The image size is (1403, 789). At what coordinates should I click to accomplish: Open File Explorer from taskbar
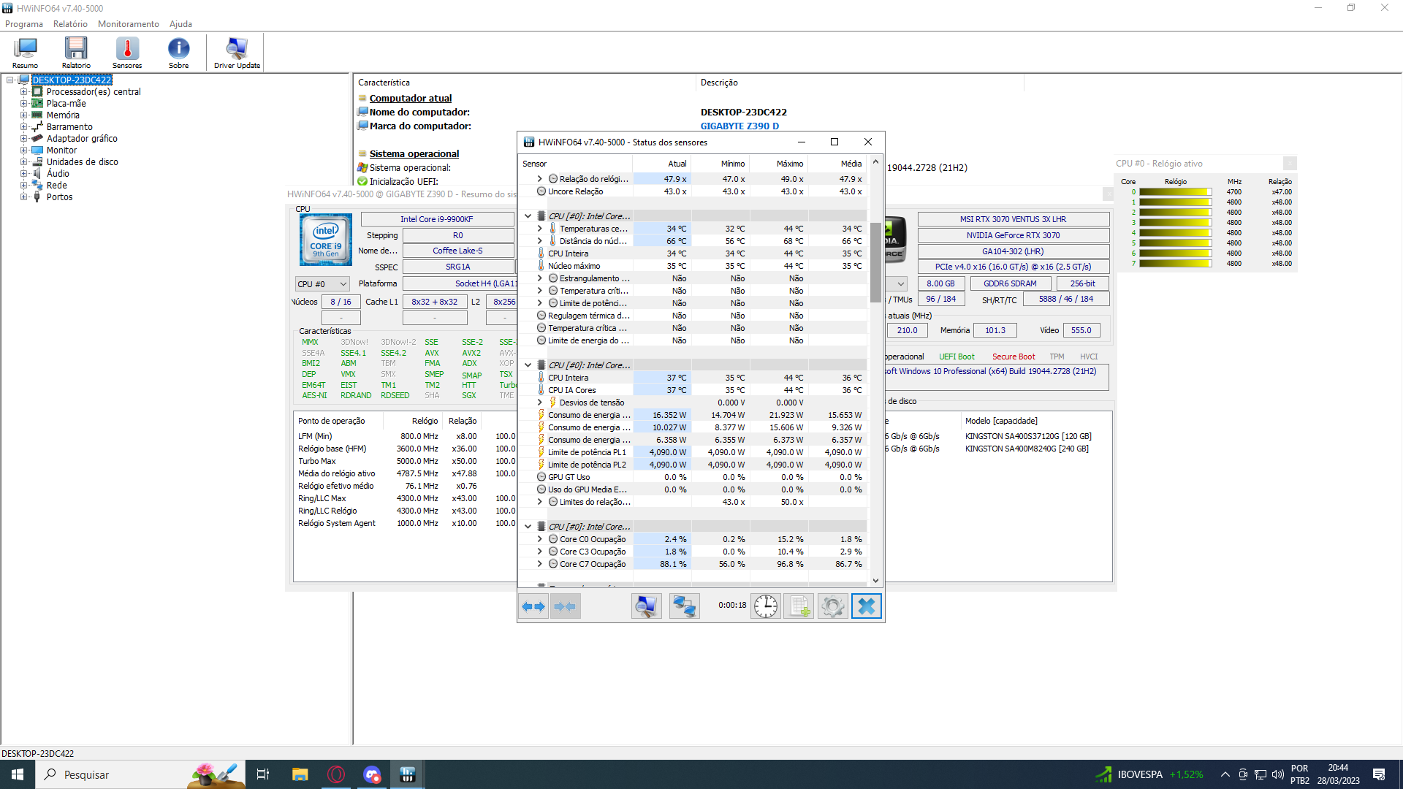coord(300,774)
